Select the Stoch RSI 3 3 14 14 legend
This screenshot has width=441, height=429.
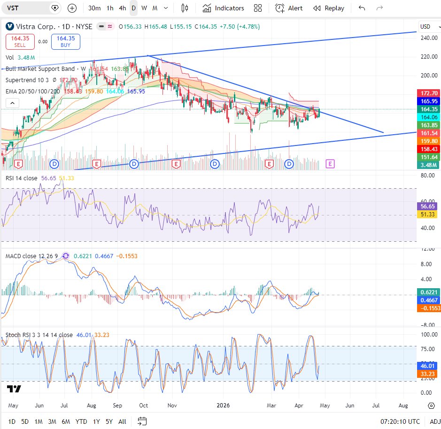(39, 335)
